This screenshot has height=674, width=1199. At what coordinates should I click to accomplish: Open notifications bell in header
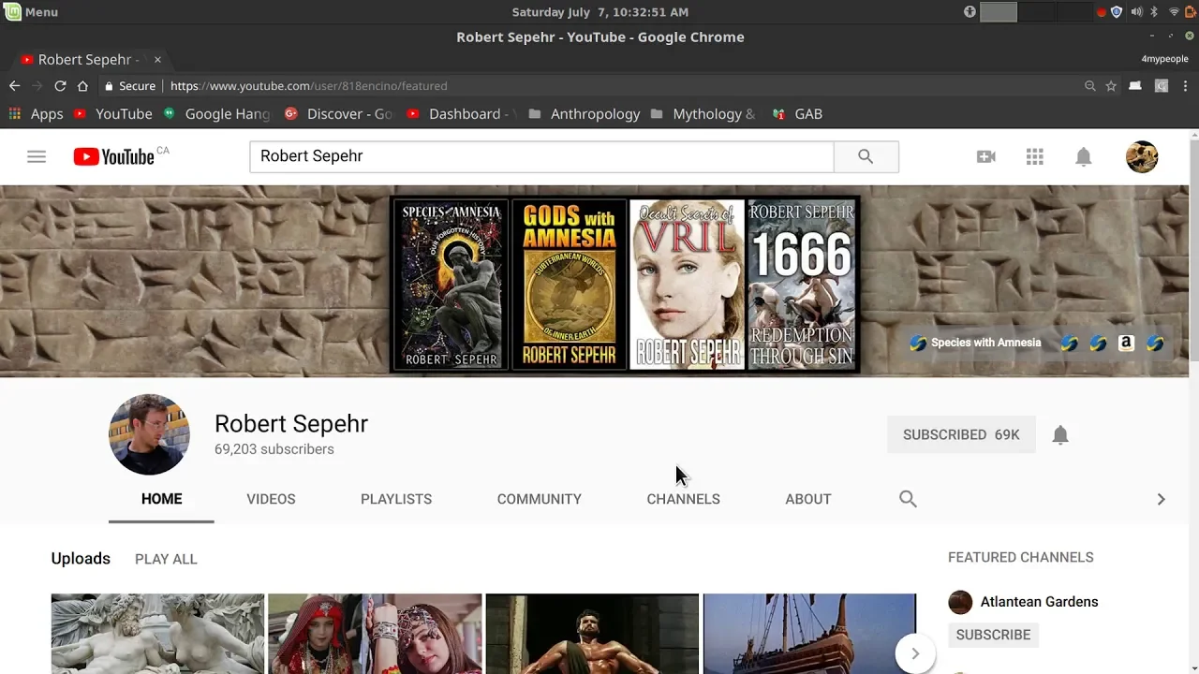[1083, 156]
